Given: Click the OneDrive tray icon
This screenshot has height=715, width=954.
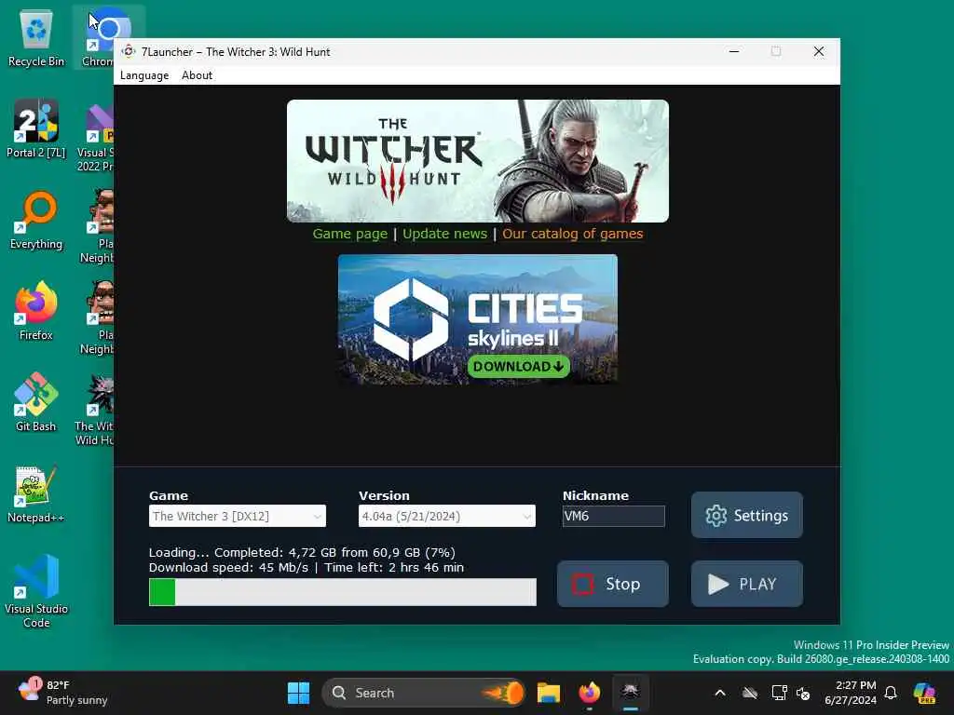Looking at the screenshot, I should pyautogui.click(x=750, y=693).
